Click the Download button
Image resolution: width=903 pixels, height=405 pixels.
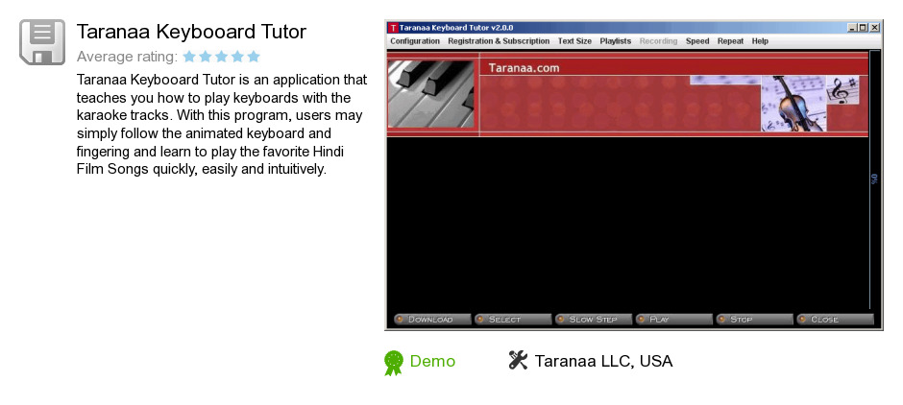(432, 320)
